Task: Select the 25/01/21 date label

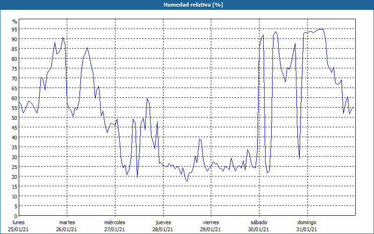Action: click(18, 229)
